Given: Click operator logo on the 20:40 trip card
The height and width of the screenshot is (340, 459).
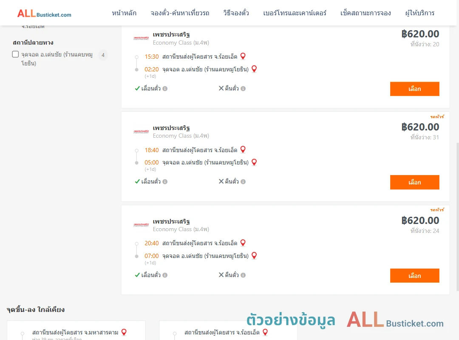Looking at the screenshot, I should click(141, 225).
